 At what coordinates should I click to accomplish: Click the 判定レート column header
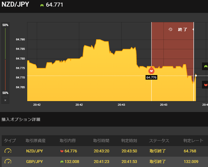(193, 141)
